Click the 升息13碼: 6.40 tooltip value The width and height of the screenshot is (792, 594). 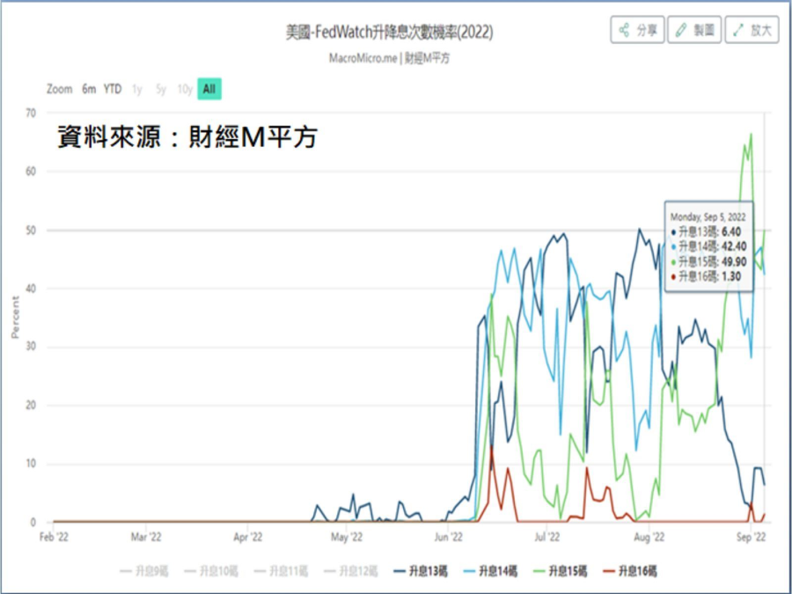tap(708, 231)
